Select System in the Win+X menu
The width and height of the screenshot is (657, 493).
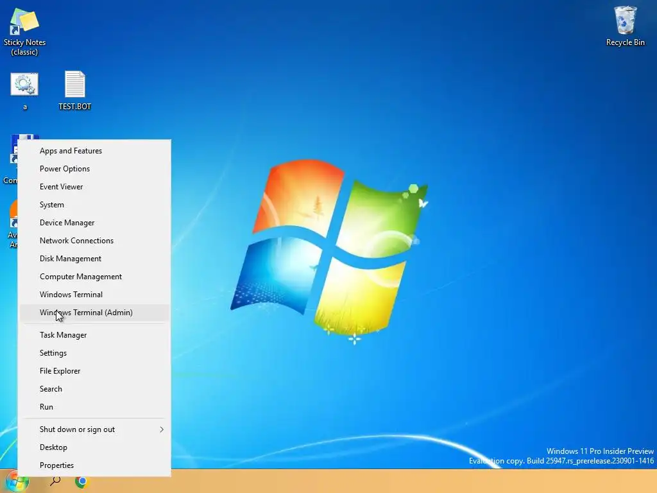(95, 205)
